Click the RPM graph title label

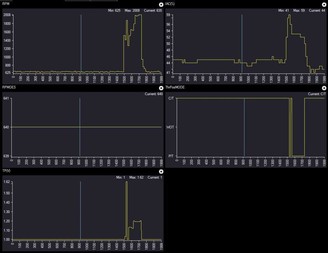(x=6, y=4)
